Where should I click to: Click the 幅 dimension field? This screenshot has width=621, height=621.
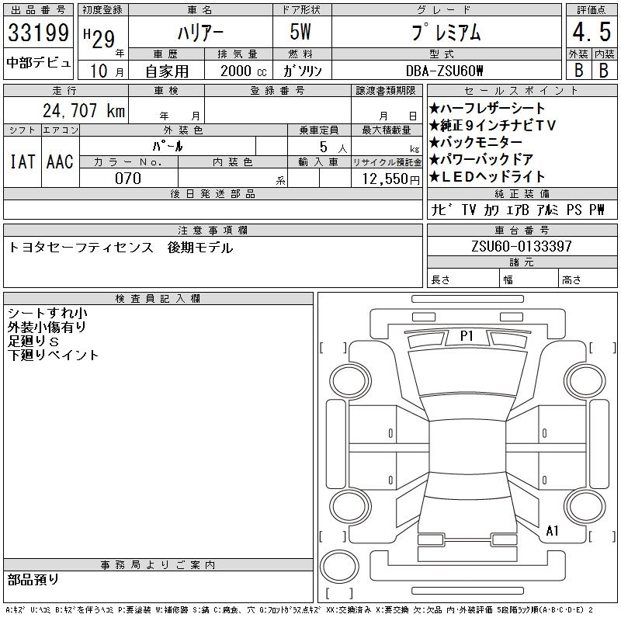[x=529, y=278]
